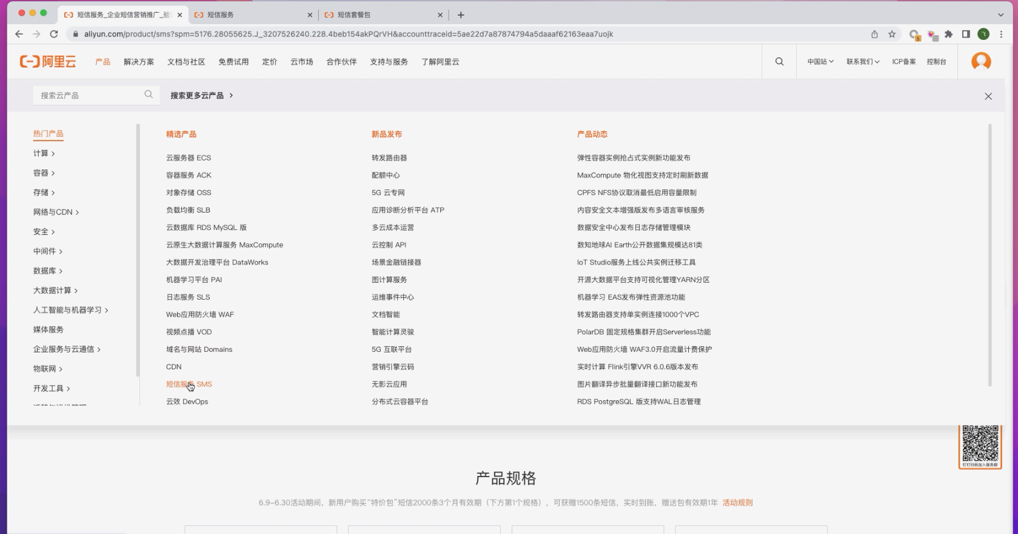Viewport: 1018px width, 534px height.
Task: Click the user avatar icon
Action: [981, 61]
